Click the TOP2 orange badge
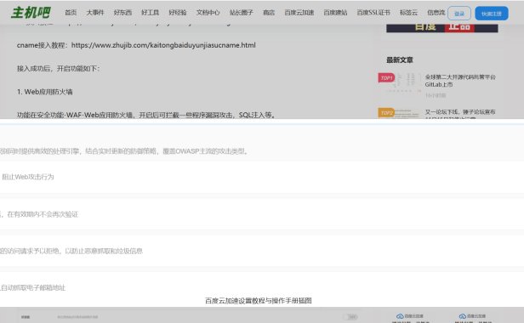Screen dimensions: 524x323 [387, 112]
